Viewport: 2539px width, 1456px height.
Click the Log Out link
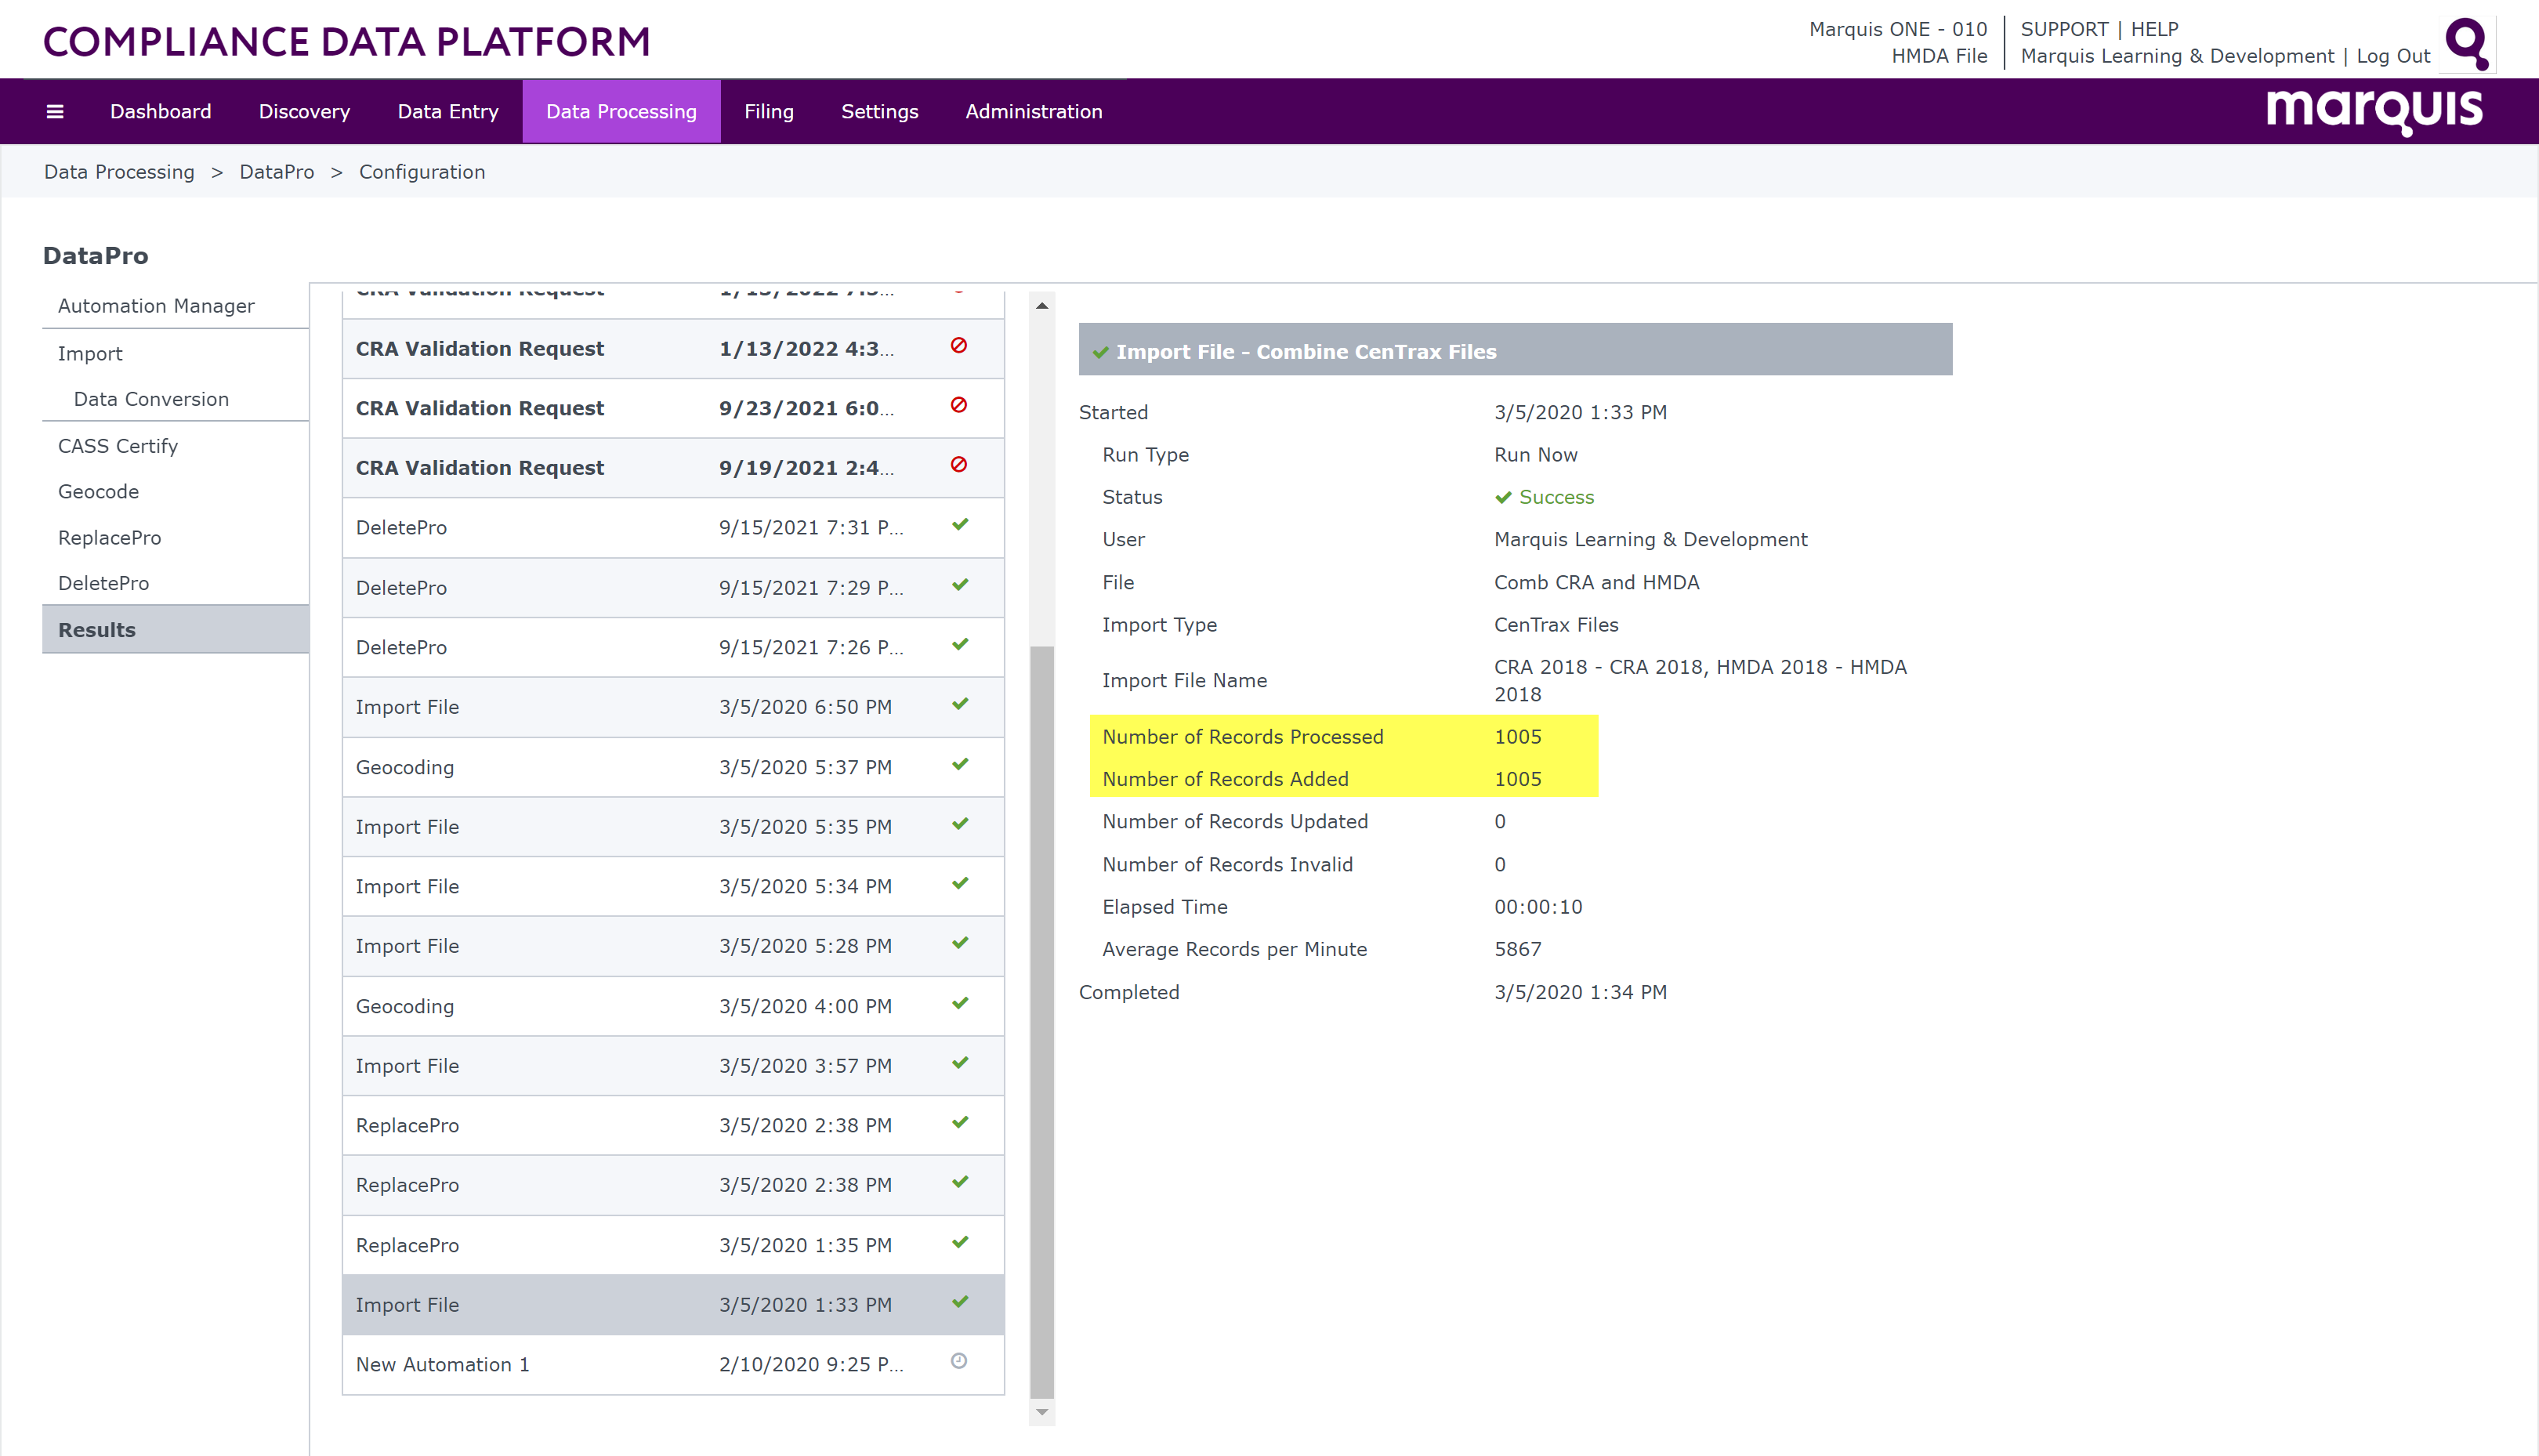point(2392,56)
